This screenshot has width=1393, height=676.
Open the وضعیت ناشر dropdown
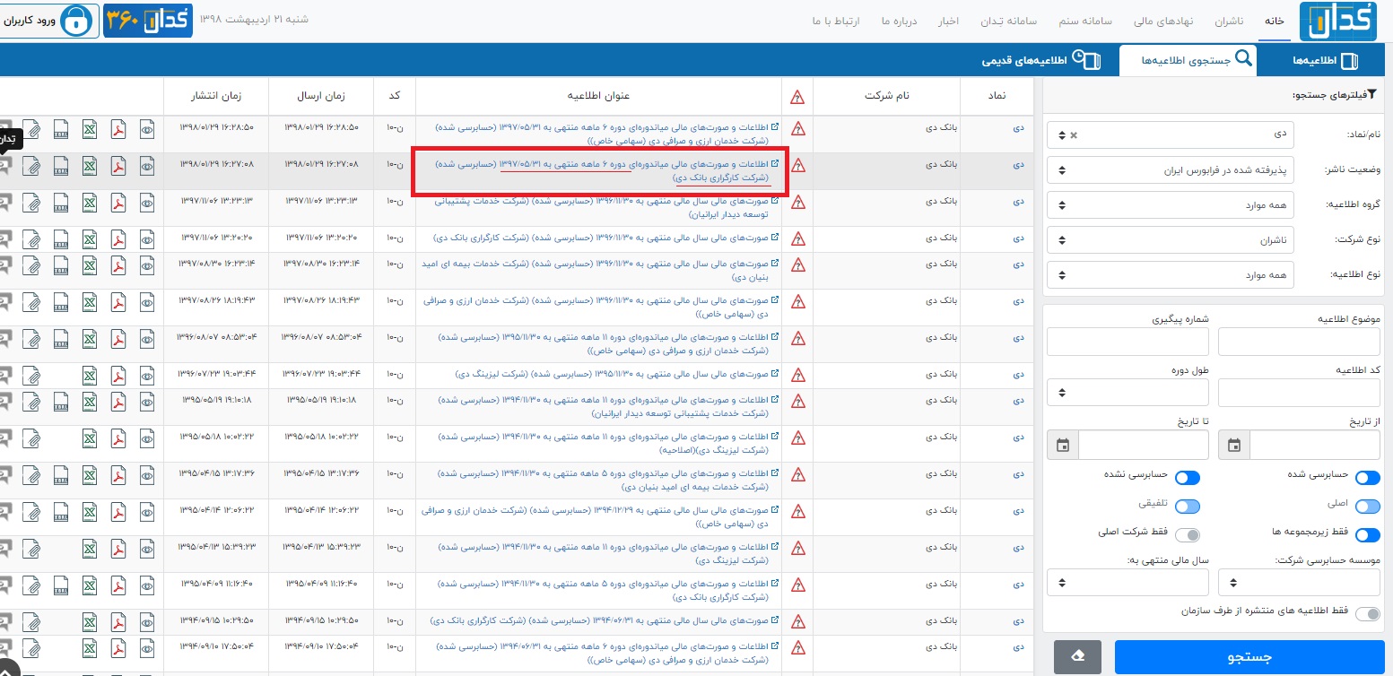(1170, 170)
